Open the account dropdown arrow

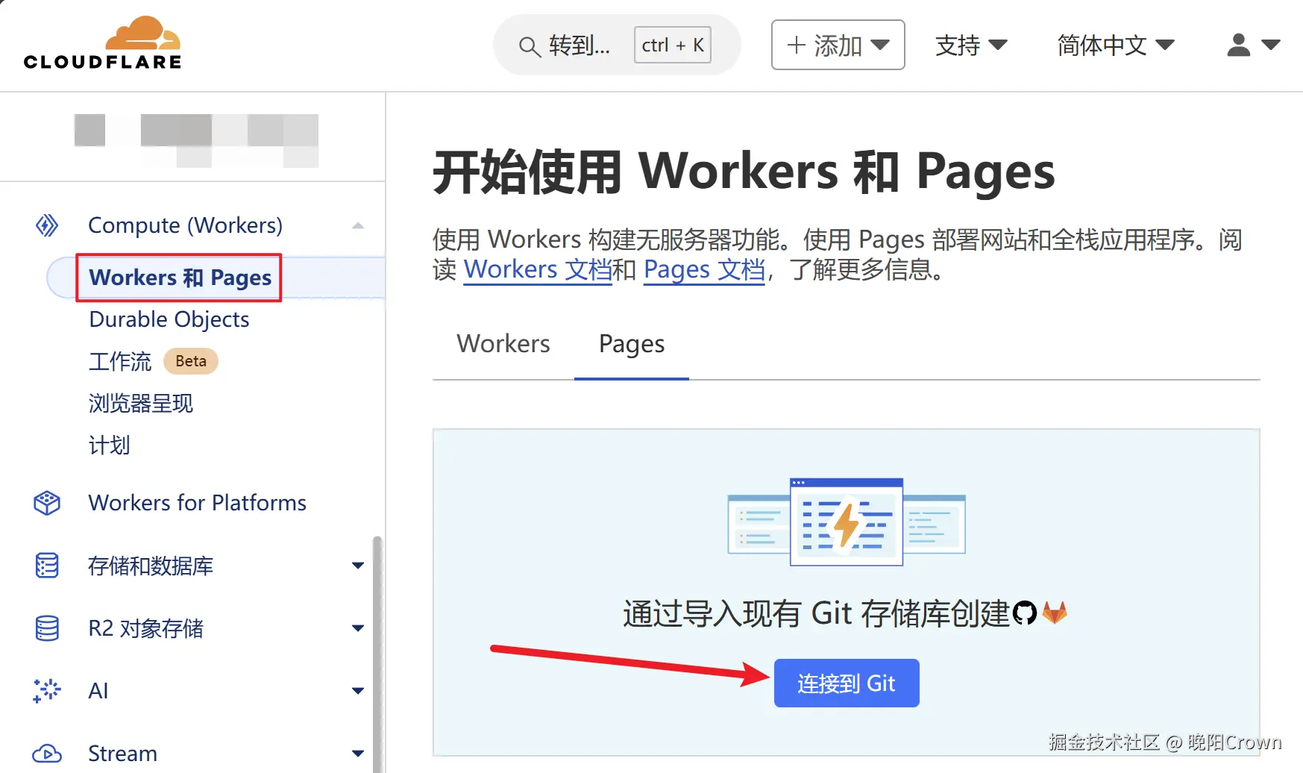point(1271,46)
